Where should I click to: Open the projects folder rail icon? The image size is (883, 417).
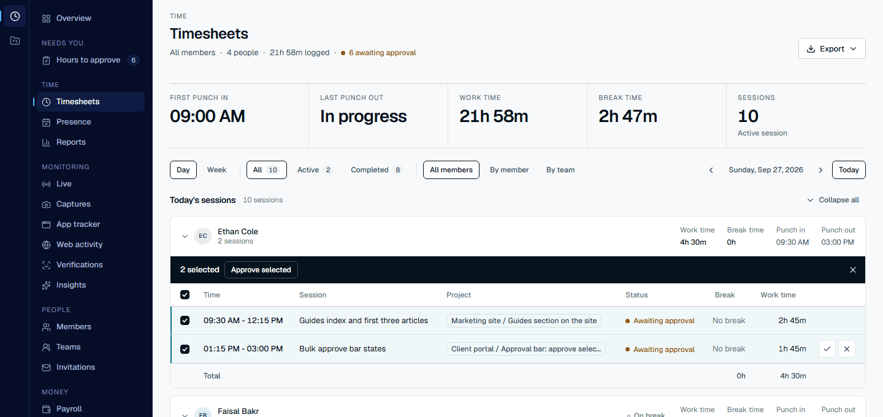[x=15, y=41]
